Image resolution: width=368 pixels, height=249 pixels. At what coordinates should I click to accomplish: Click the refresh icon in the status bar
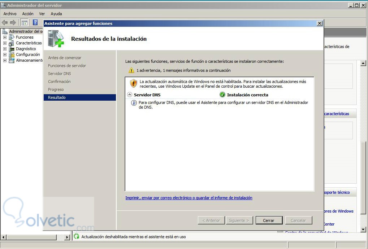coord(77,236)
